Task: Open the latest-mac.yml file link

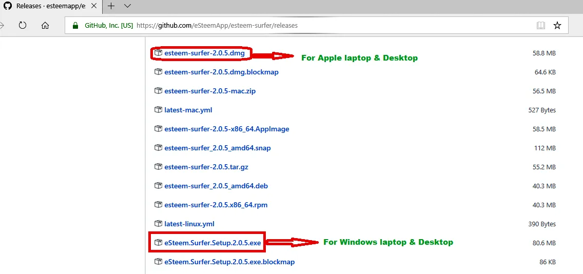Action: coord(188,110)
